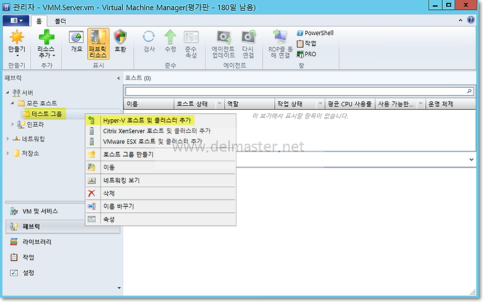Click the 수정 green arrow icon
The image size is (483, 302).
click(x=170, y=37)
